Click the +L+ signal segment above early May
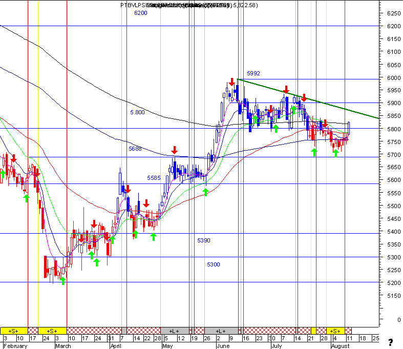This screenshot has width=403, height=349. click(175, 331)
